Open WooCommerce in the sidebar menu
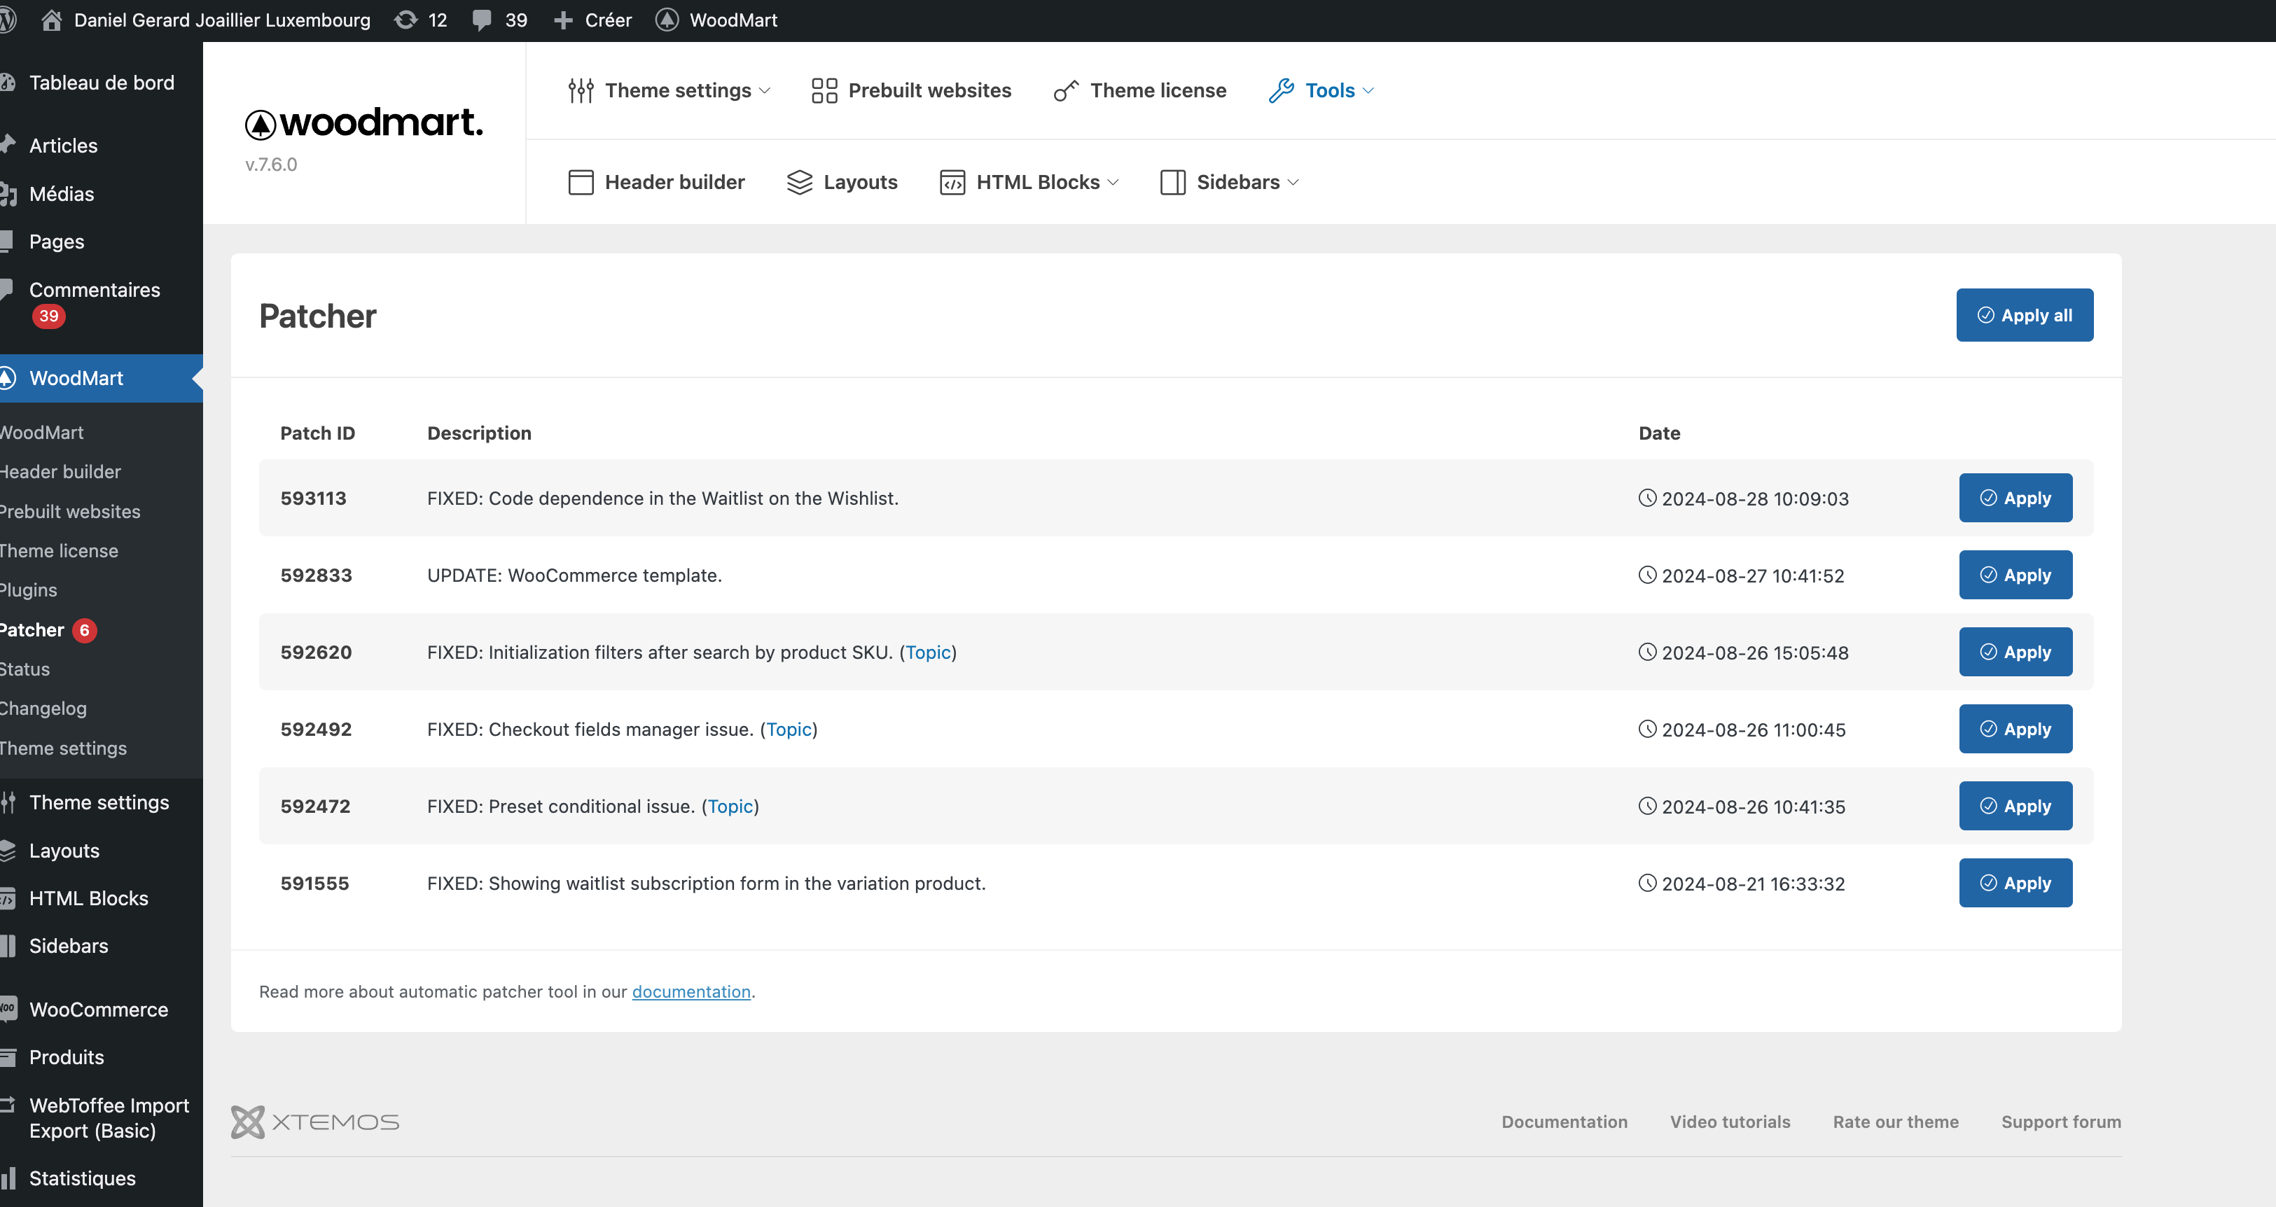Image resolution: width=2276 pixels, height=1207 pixels. (98, 1009)
